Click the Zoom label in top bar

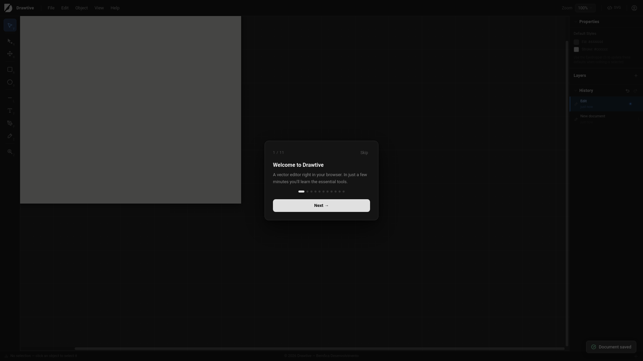click(x=567, y=8)
